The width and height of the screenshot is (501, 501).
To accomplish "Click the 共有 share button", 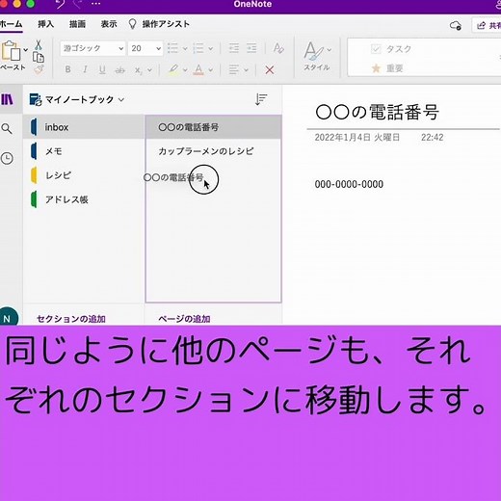I will click(x=488, y=25).
